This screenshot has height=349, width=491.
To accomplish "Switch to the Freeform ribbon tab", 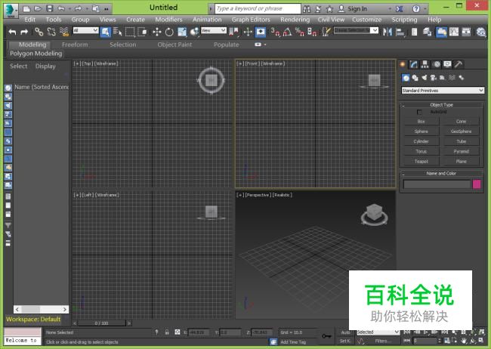I will [74, 45].
